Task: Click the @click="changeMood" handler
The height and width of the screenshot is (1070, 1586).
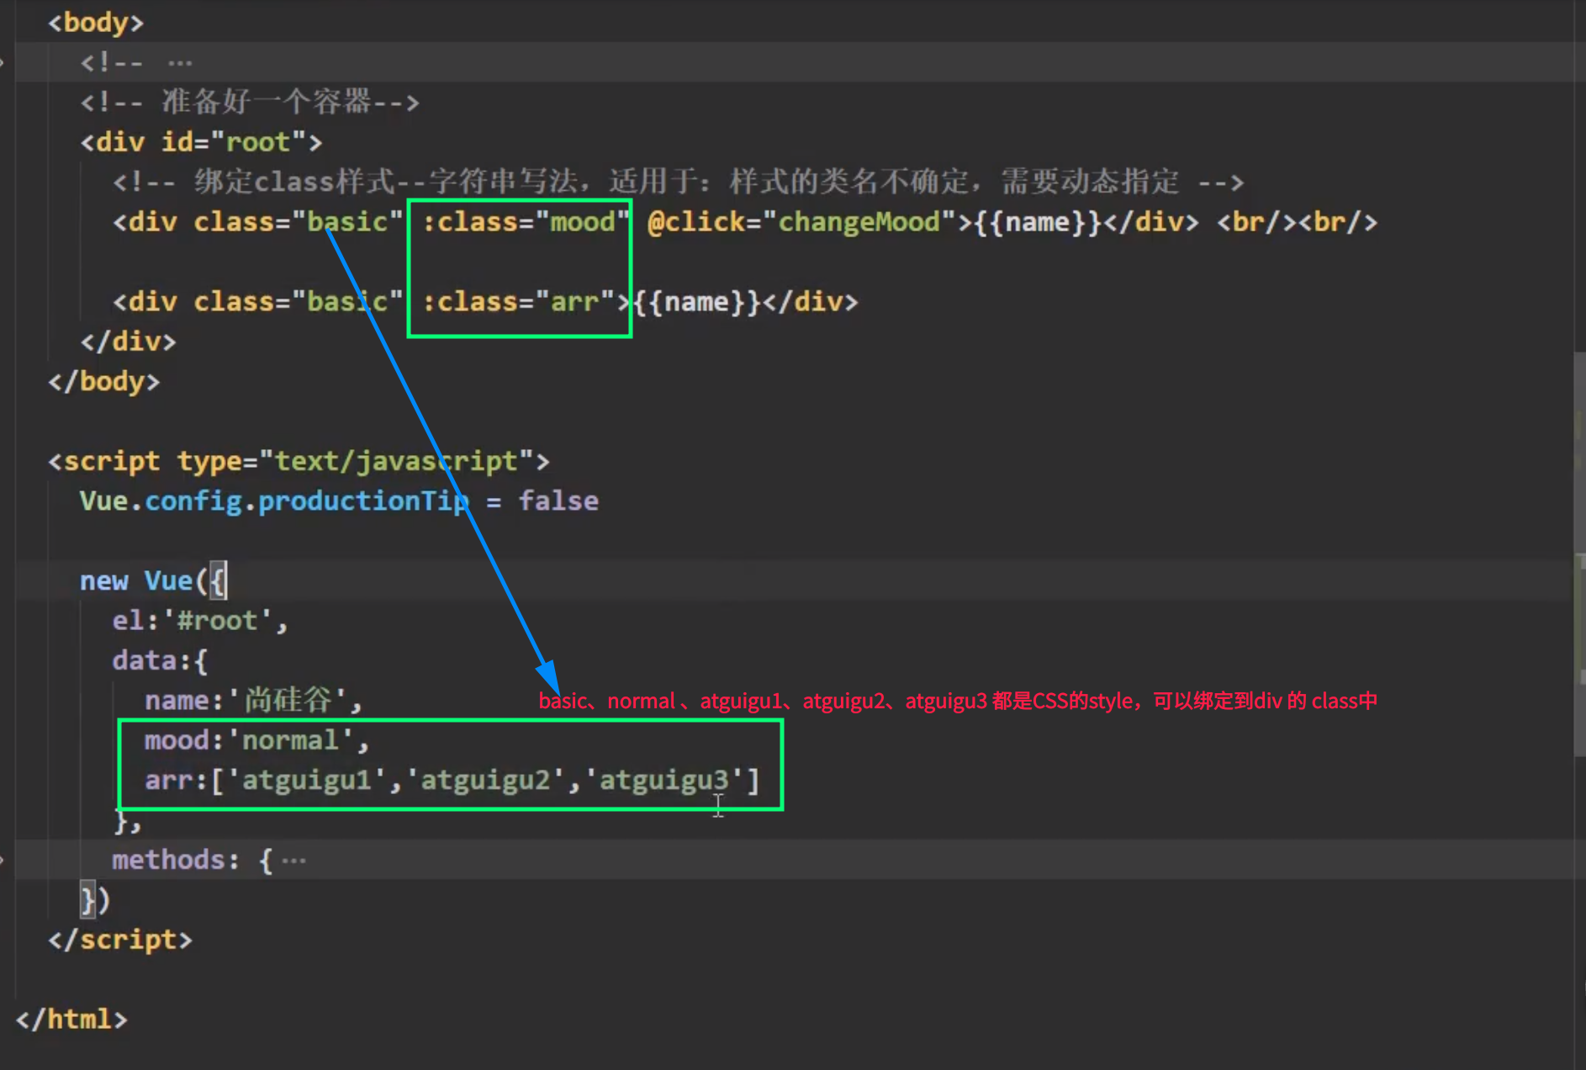Action: coord(802,222)
